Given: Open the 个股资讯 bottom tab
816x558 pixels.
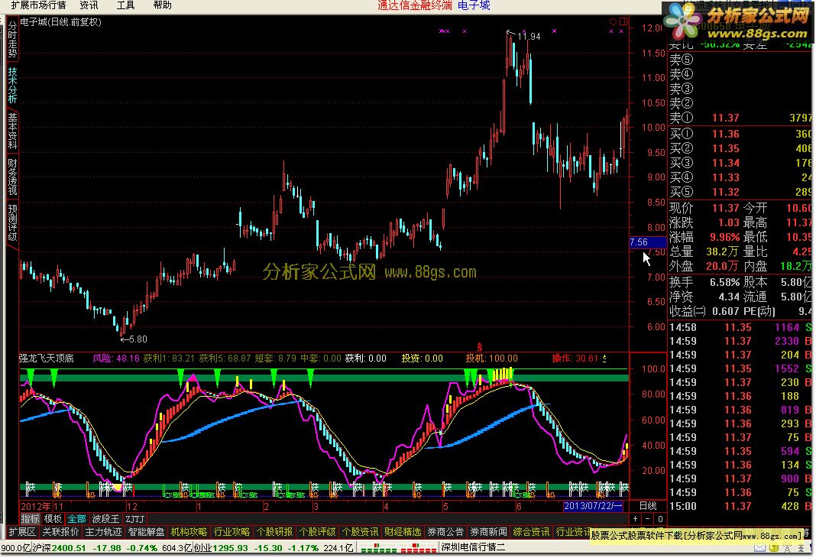Looking at the screenshot, I should click(361, 532).
